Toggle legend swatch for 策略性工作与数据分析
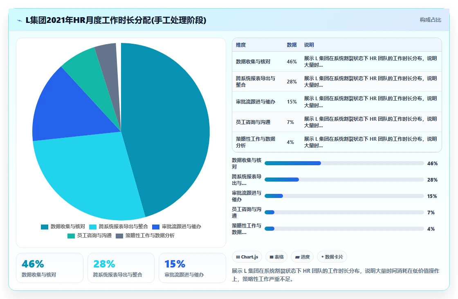 click(x=119, y=236)
